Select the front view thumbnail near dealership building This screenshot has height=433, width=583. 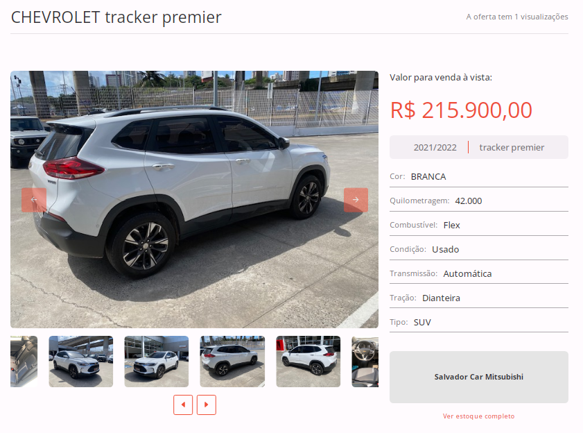point(157,362)
